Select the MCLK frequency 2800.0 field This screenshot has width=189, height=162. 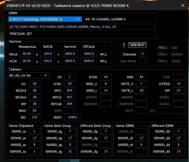[x=70, y=54]
